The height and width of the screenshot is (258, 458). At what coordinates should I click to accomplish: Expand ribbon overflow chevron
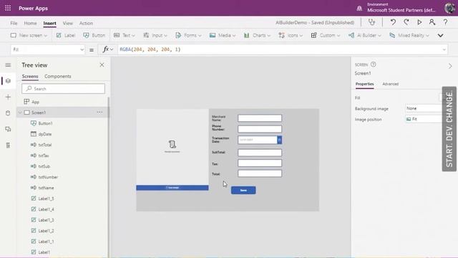441,35
